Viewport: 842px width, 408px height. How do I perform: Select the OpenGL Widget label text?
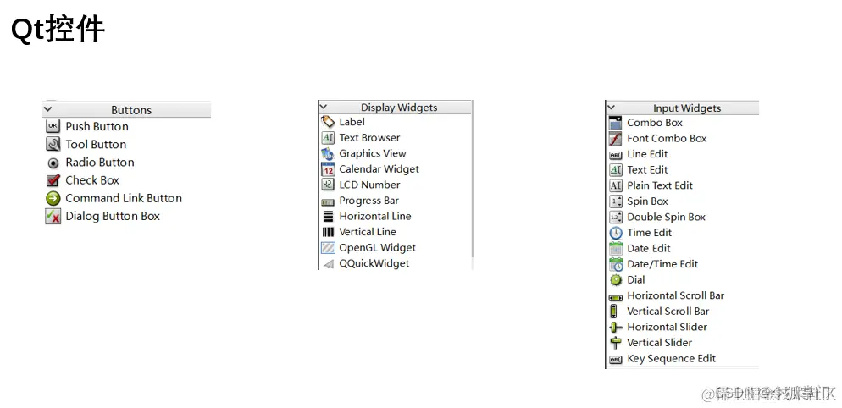point(378,247)
